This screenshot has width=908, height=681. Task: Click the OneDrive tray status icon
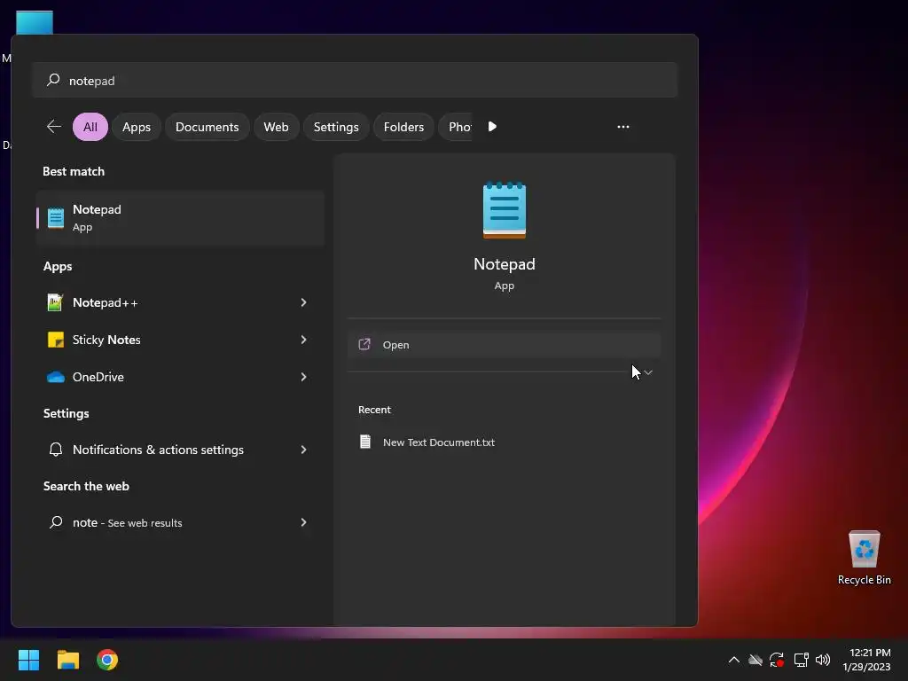click(x=755, y=660)
